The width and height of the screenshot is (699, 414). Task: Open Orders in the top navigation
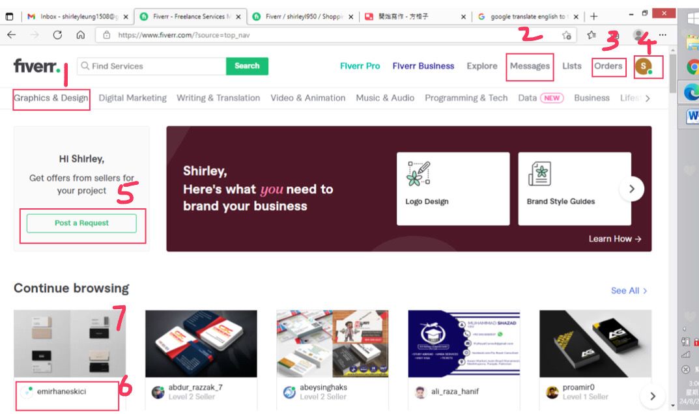[x=608, y=66]
